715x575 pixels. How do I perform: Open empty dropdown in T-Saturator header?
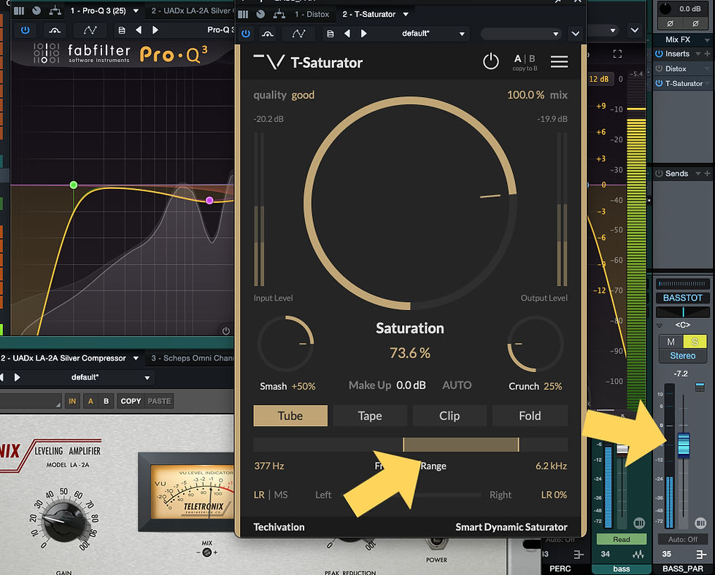(x=521, y=34)
